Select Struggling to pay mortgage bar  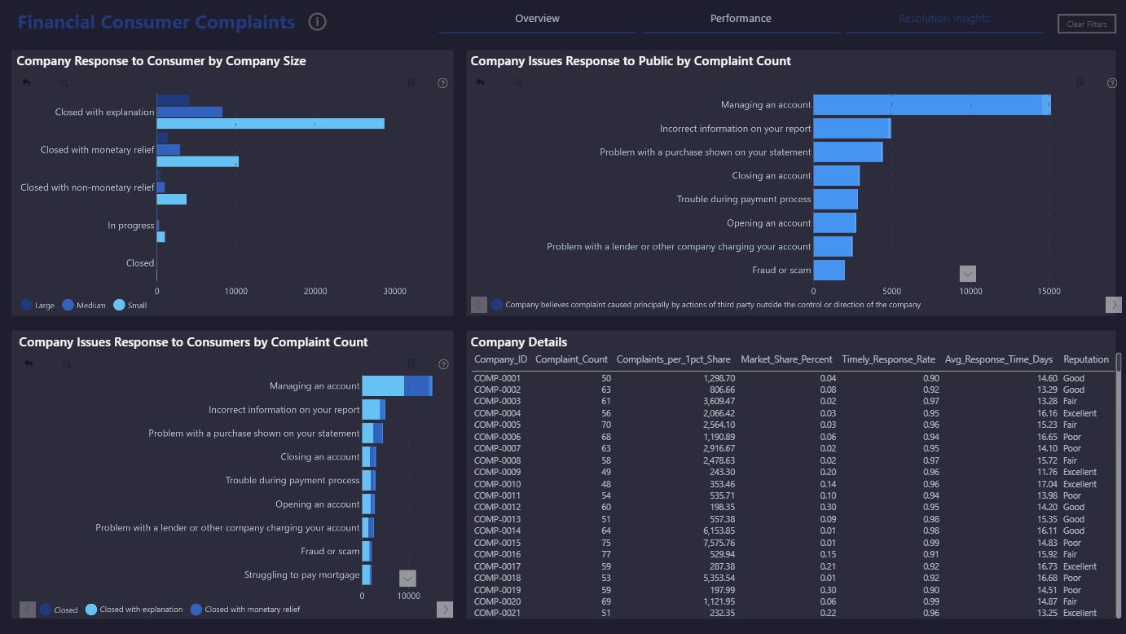[367, 575]
